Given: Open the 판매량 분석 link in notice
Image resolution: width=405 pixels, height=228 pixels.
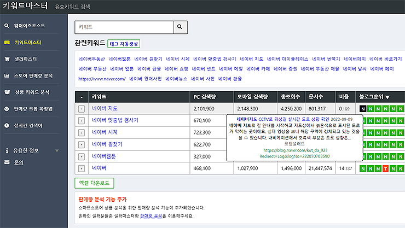Looking at the screenshot, I should (x=151, y=216).
